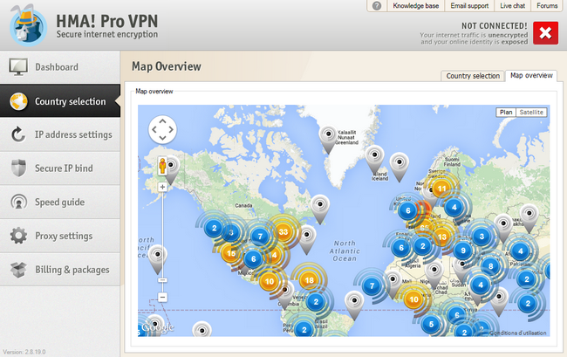
Task: Click the map pan direction control
Action: [x=162, y=129]
